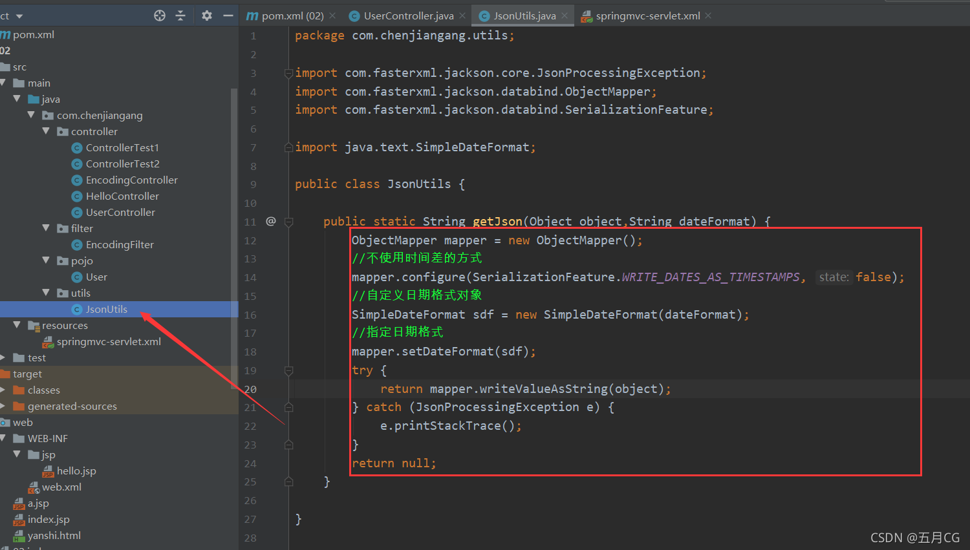The height and width of the screenshot is (550, 970).
Task: Click the ControllerTest1 class icon
Action: pos(77,147)
